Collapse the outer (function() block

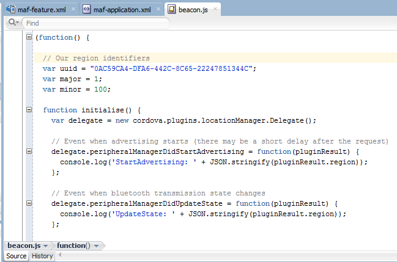coord(29,37)
